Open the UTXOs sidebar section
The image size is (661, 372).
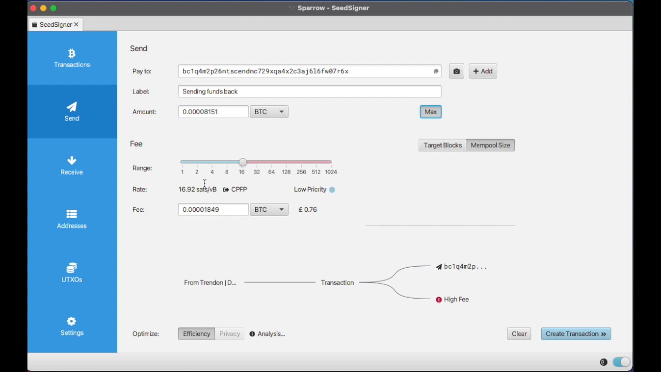click(72, 273)
